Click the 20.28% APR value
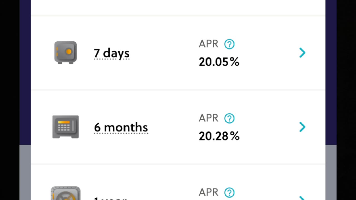This screenshot has height=200, width=356. click(x=219, y=136)
